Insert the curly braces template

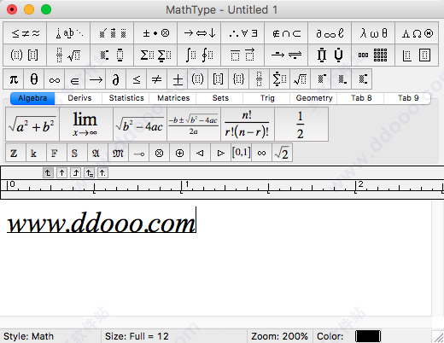click(x=238, y=79)
